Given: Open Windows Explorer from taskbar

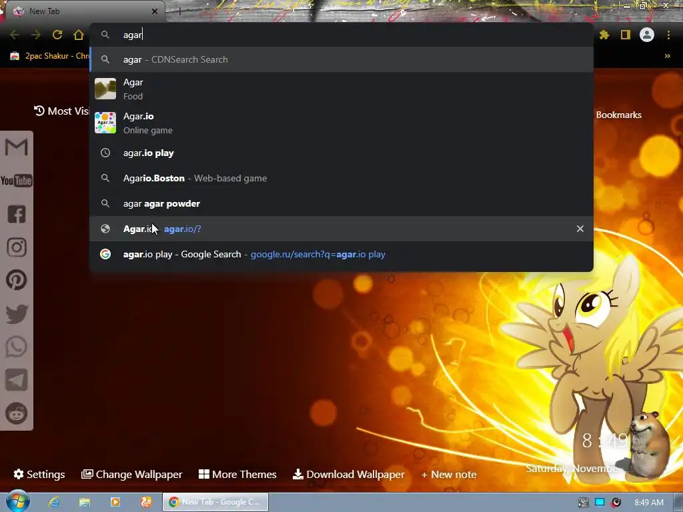Looking at the screenshot, I should 85,502.
